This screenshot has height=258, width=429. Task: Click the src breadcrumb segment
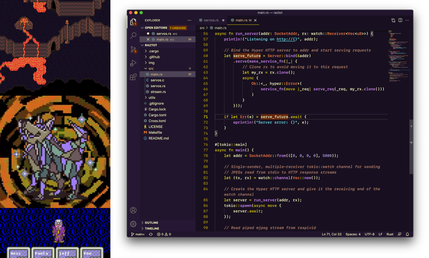pyautogui.click(x=202, y=28)
